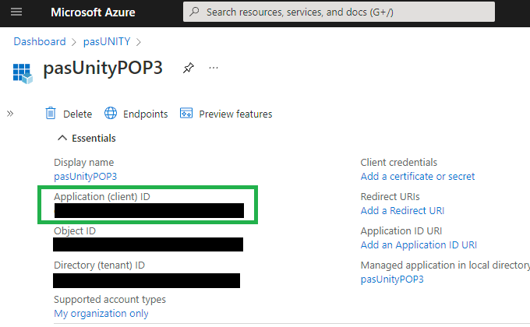This screenshot has height=327, width=530.
Task: Expand the collapsed side navigation
Action: (x=10, y=114)
